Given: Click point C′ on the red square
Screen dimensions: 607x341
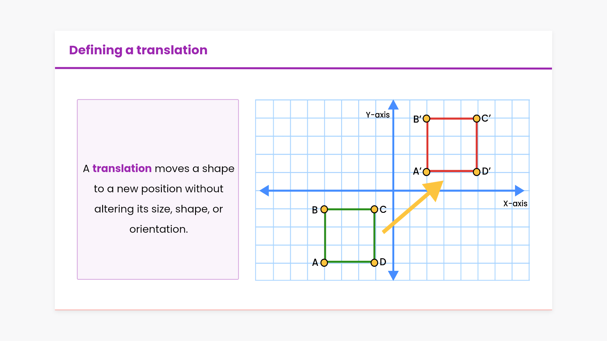Looking at the screenshot, I should click(476, 118).
